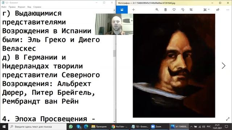Screen dimensions: 232x130
Task: Go to the next photo with the right arrow
Action: [x=223, y=66]
